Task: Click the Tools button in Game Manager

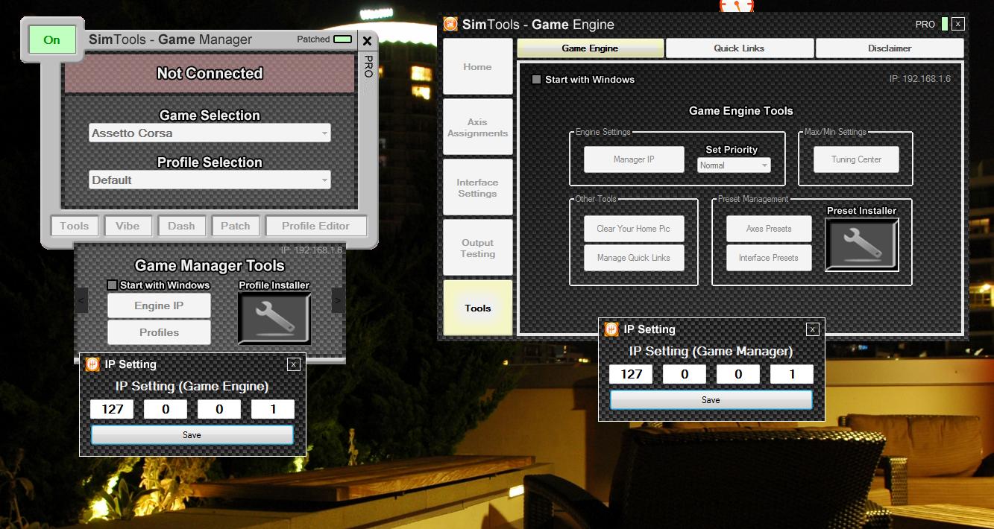Action: pos(75,226)
